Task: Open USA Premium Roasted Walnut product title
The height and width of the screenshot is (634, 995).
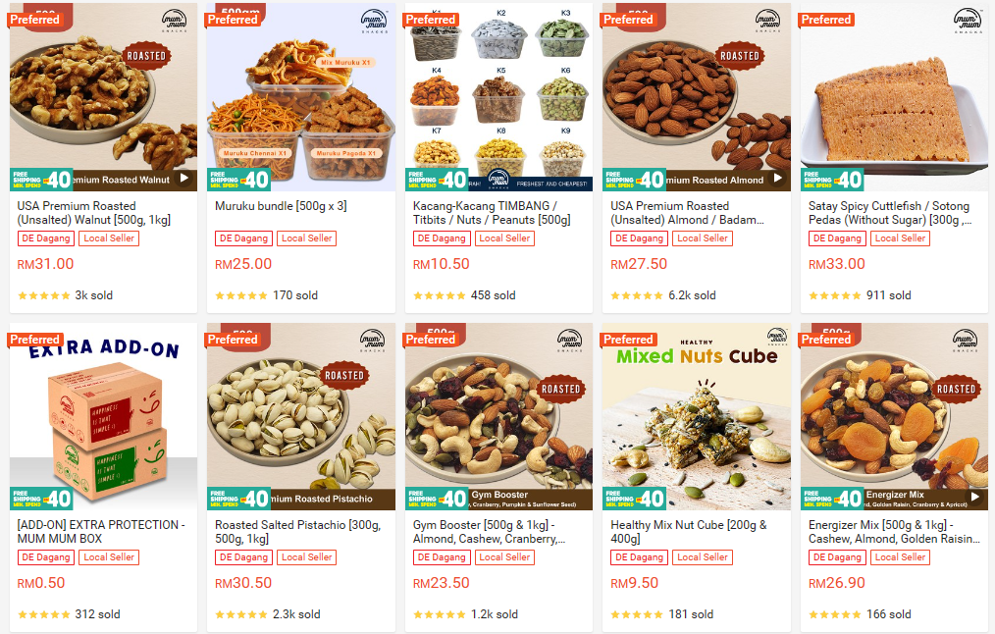Action: tap(94, 213)
